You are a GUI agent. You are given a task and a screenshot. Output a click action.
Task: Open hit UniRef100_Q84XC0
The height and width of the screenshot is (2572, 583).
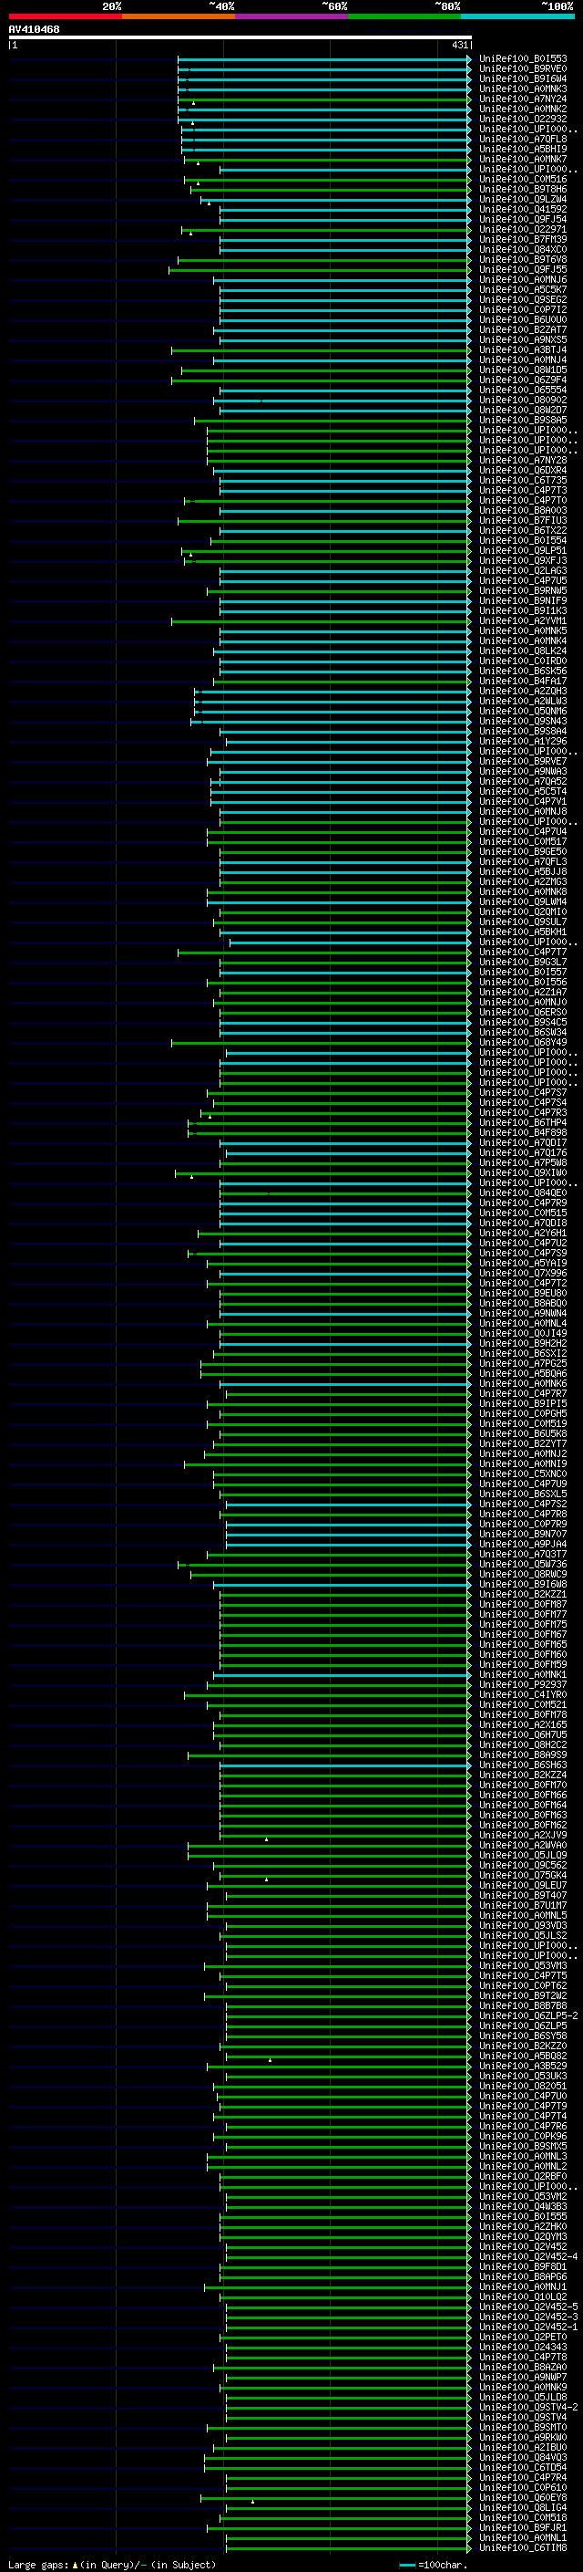pos(522,250)
